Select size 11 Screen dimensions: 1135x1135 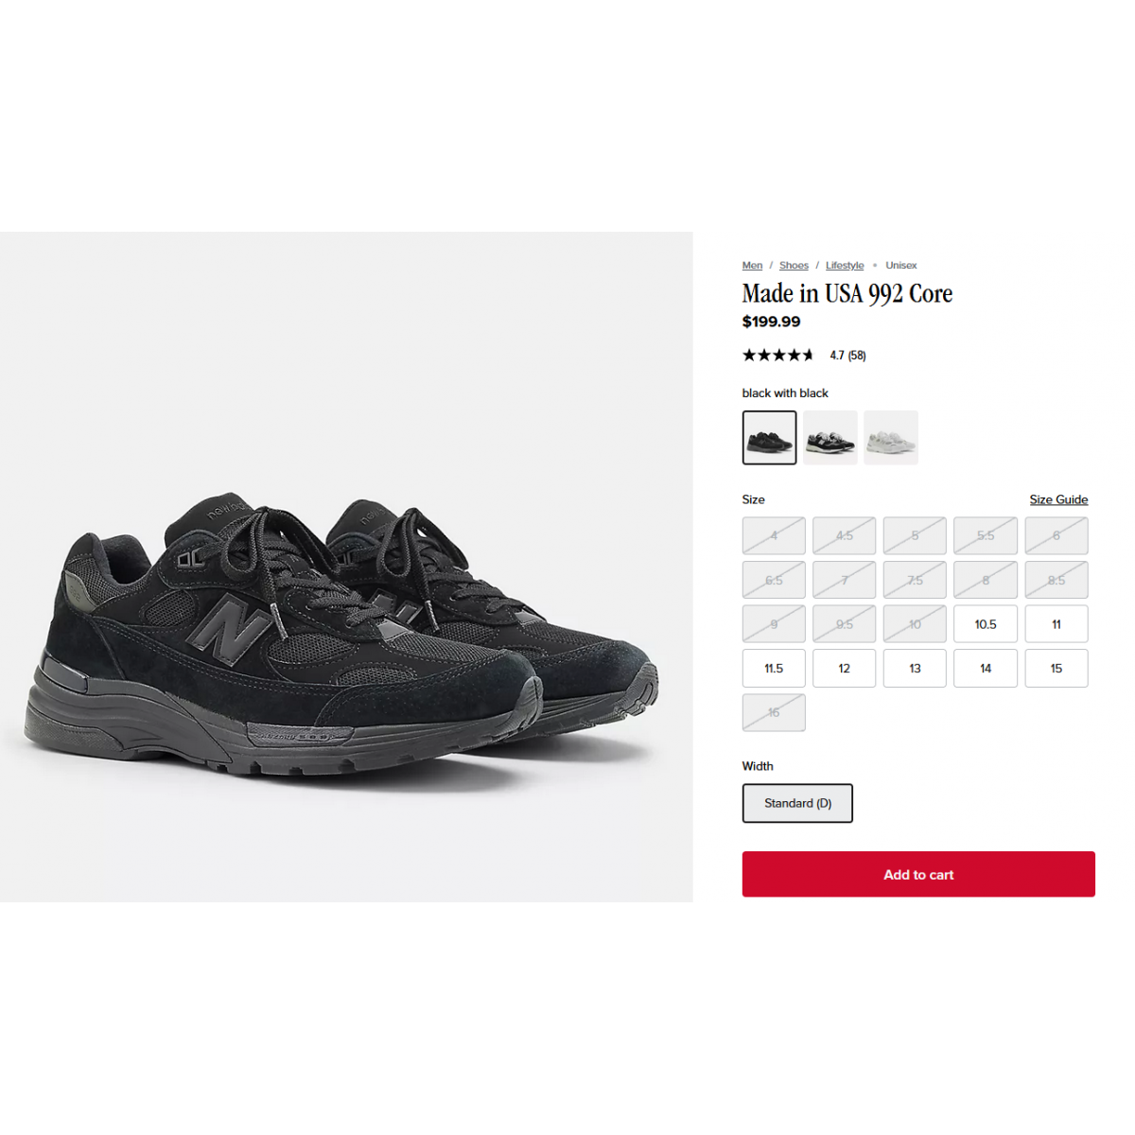click(1056, 624)
